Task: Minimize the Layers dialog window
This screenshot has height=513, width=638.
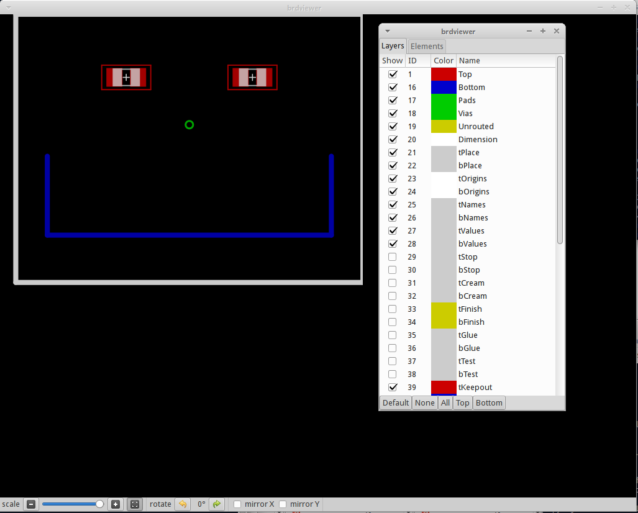Action: click(529, 31)
